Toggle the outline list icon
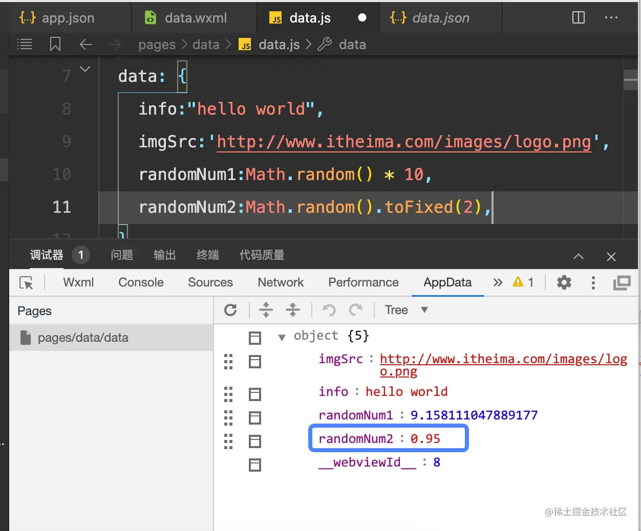 coord(25,45)
